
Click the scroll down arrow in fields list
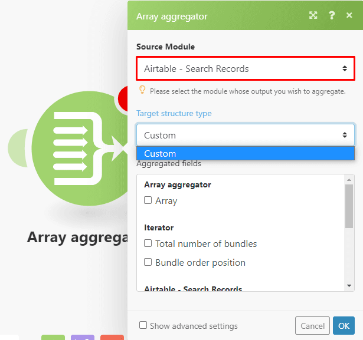pos(349,286)
